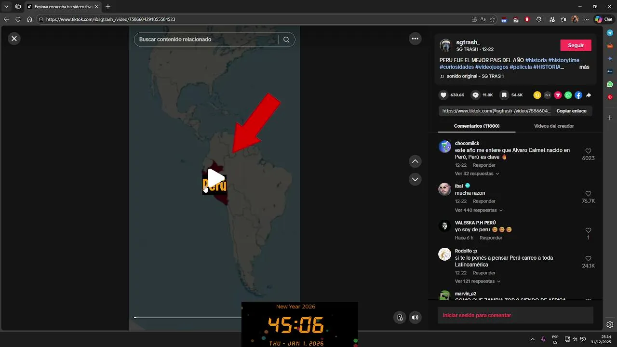This screenshot has width=617, height=347.
Task: Play the video with the center play button
Action: [x=215, y=179]
